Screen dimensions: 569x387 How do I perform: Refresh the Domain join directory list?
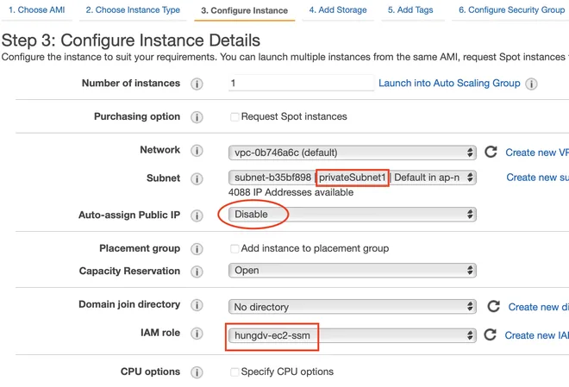[493, 306]
